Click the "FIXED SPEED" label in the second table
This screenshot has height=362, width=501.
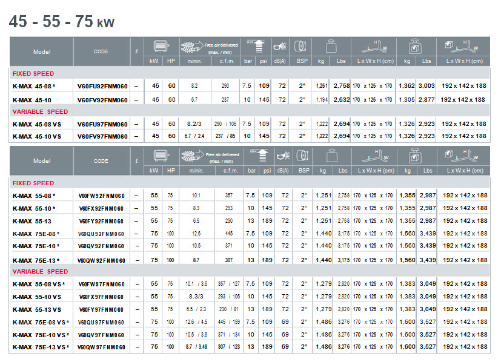tap(33, 183)
